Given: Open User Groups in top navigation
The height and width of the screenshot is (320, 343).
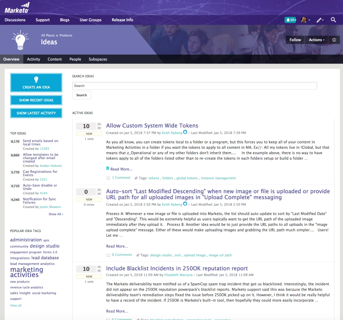Looking at the screenshot, I should click(x=90, y=20).
